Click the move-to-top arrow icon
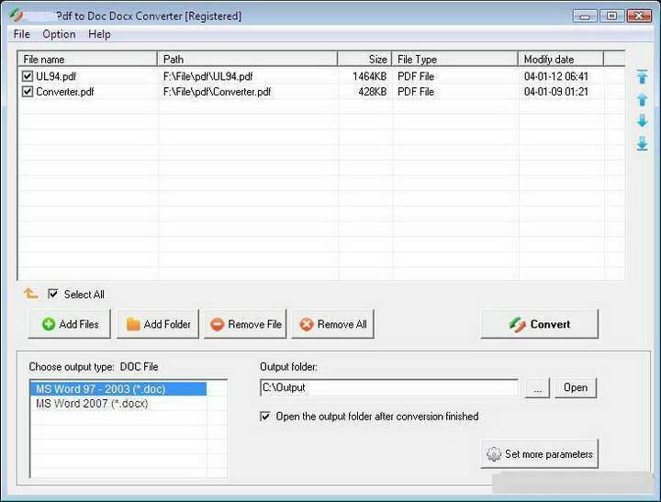Viewport: 661px width, 502px height. (x=642, y=76)
